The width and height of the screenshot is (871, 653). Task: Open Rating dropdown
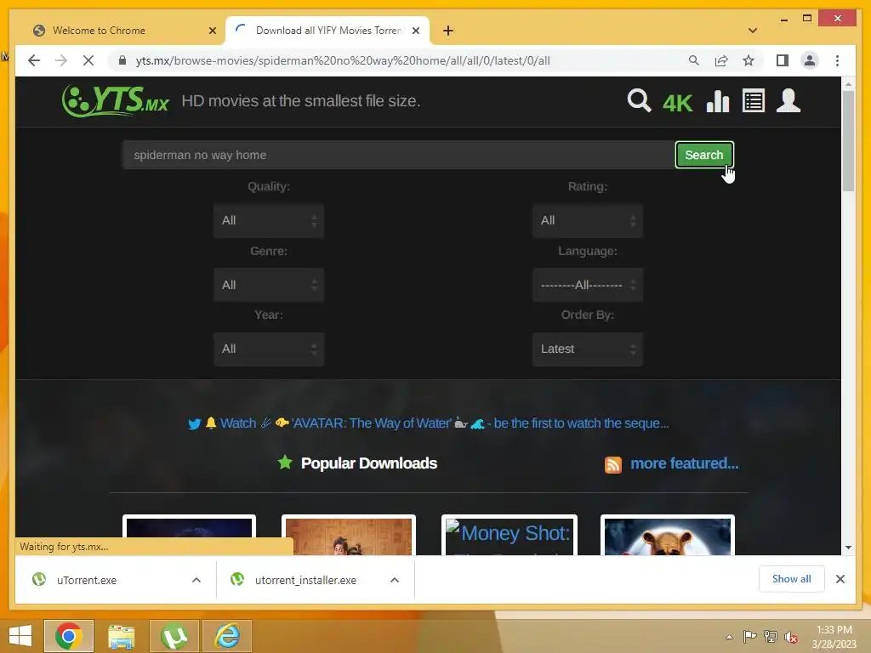pyautogui.click(x=588, y=220)
